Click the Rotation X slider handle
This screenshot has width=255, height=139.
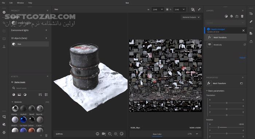click(219, 127)
